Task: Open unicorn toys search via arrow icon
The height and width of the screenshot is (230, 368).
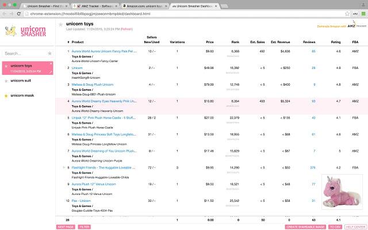Action: click(x=50, y=71)
